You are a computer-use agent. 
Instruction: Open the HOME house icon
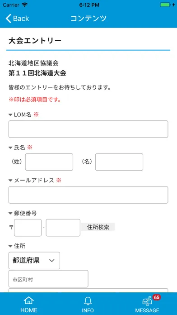pyautogui.click(x=29, y=301)
